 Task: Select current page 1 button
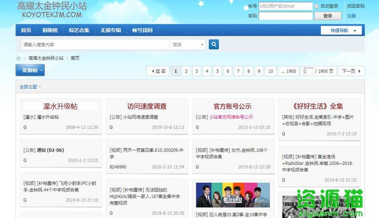coord(176,71)
